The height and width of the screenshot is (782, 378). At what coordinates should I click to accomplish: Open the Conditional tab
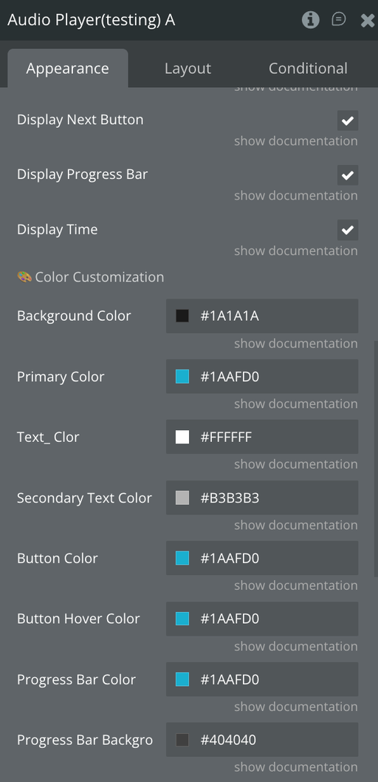[x=308, y=68]
